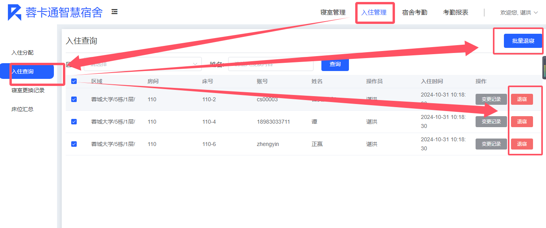Screen dimensions: 546x228
Task: Click the 批量退寝 button
Action: 523,41
